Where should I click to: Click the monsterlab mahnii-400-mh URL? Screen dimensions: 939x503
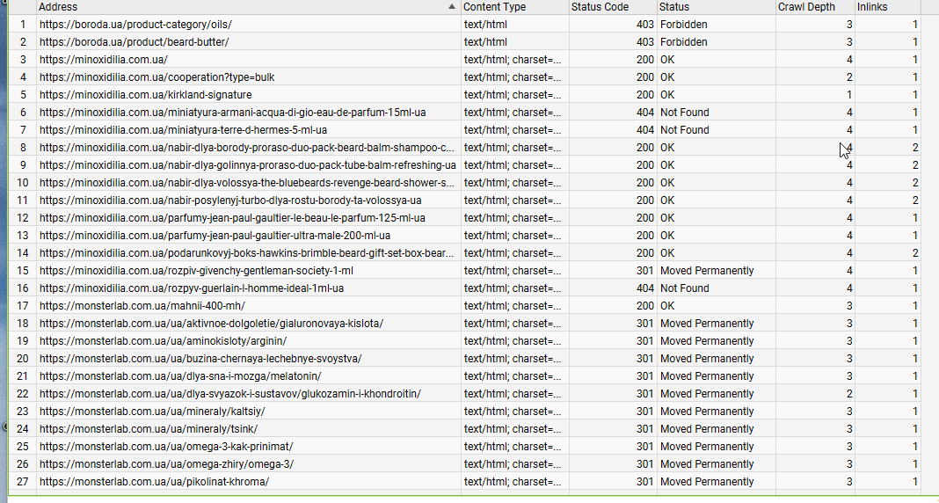click(142, 306)
